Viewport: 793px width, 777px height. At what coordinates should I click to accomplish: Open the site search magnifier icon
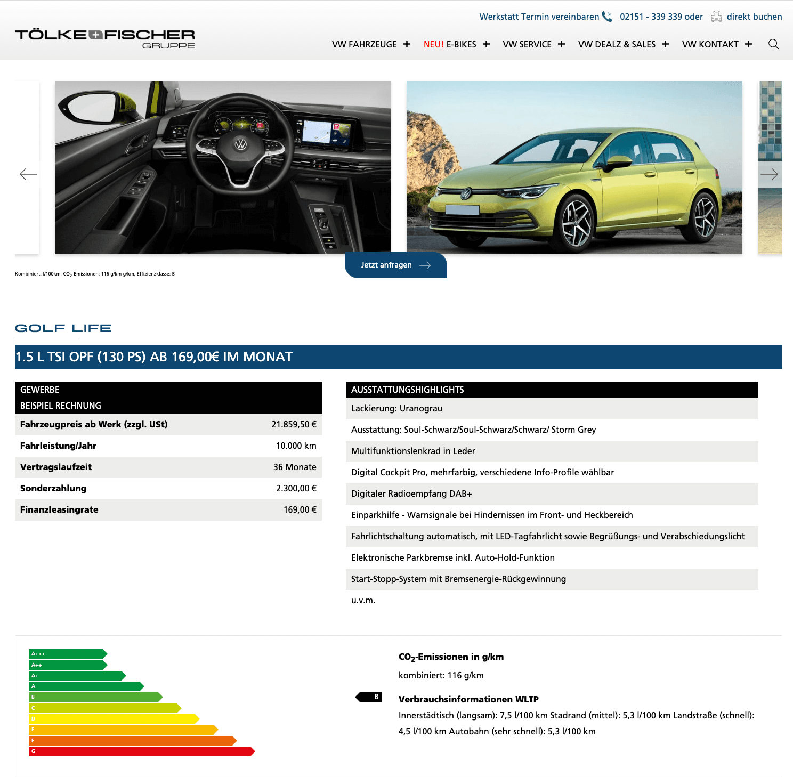pyautogui.click(x=773, y=44)
